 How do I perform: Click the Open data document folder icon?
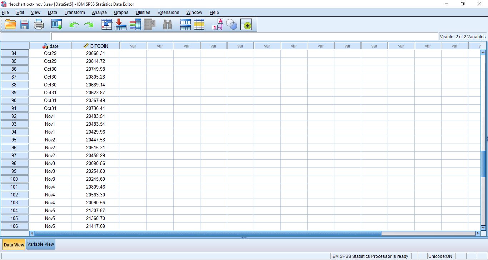[x=10, y=25]
